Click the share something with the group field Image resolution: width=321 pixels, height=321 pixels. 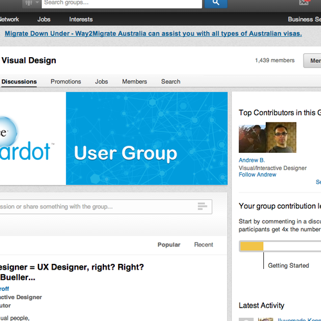(x=106, y=207)
